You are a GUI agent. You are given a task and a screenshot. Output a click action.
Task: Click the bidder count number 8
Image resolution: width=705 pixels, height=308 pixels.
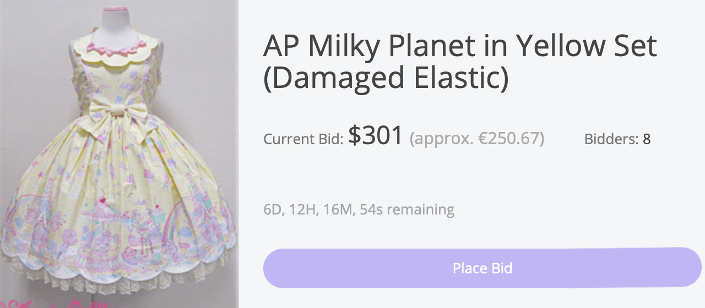tap(647, 139)
